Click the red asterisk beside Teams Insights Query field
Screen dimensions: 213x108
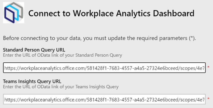point(209,99)
